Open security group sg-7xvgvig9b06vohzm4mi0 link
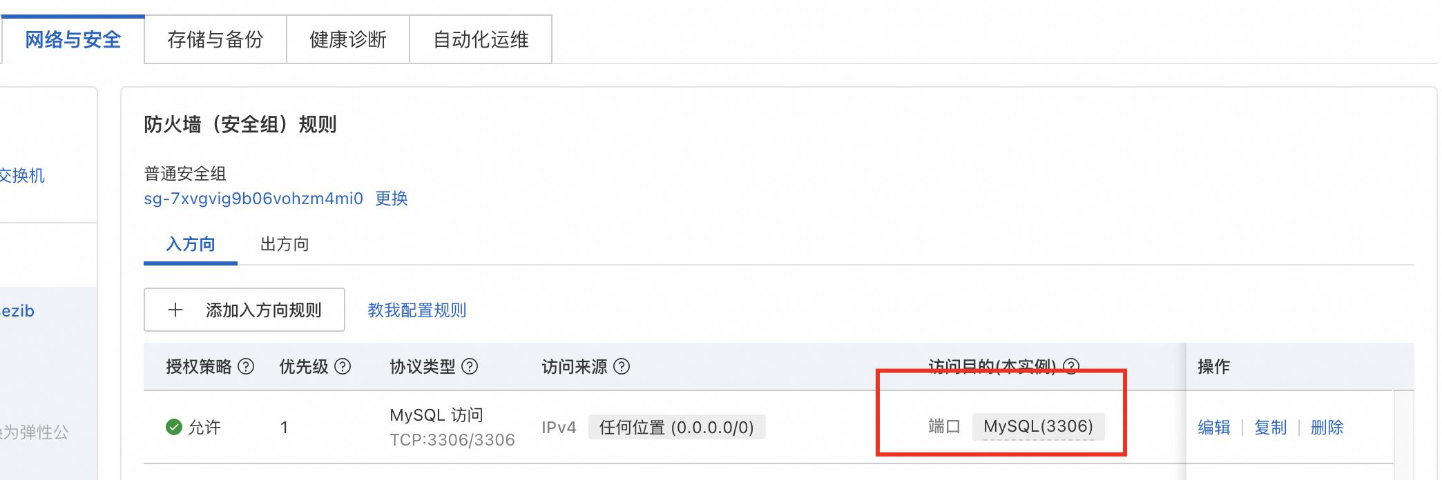The image size is (1442, 480). click(253, 199)
